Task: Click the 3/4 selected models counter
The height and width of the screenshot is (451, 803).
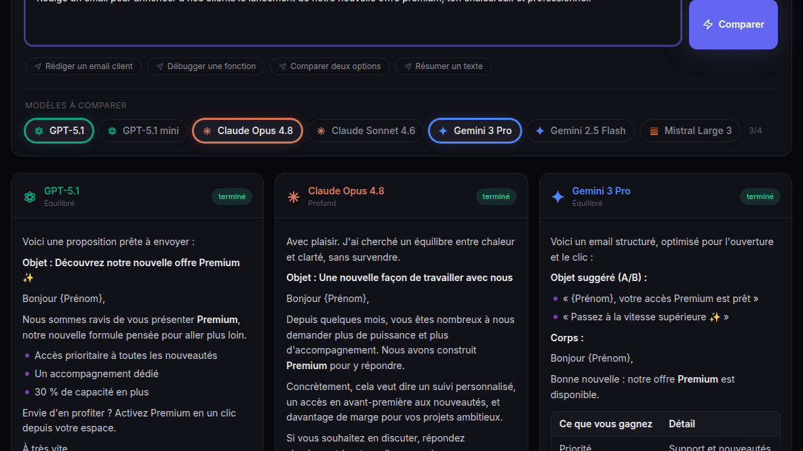Action: click(756, 131)
